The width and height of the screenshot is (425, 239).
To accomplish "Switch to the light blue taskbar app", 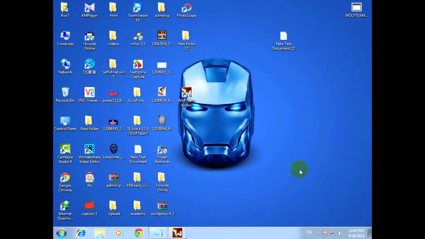I will point(158,233).
